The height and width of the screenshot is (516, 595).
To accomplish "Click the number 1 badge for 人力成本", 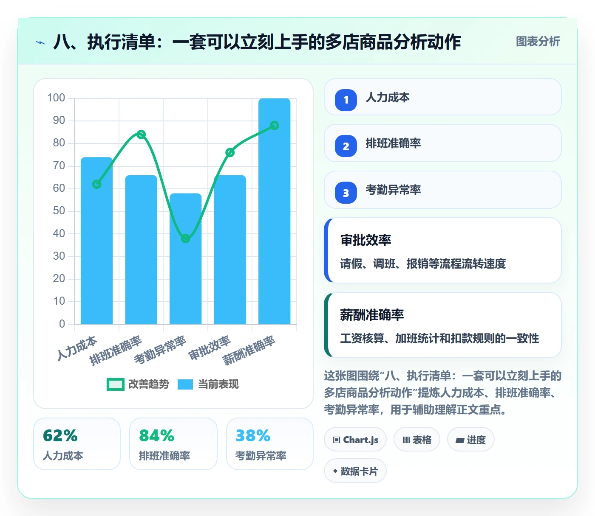I will [346, 100].
